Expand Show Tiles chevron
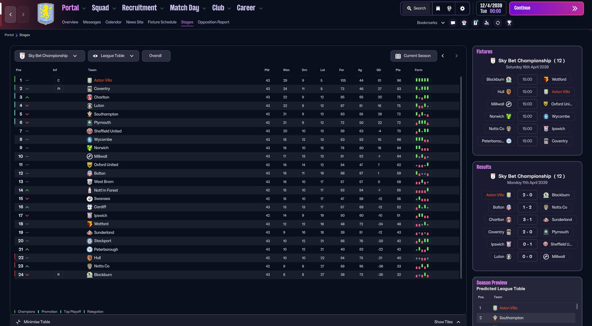This screenshot has width=592, height=326. (x=458, y=322)
